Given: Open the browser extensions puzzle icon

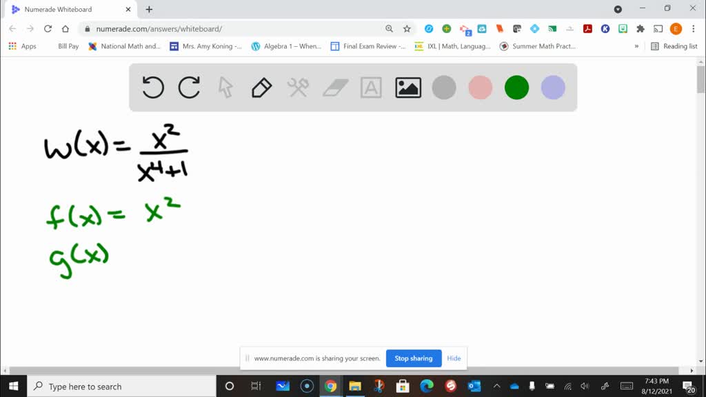Looking at the screenshot, I should pyautogui.click(x=640, y=30).
